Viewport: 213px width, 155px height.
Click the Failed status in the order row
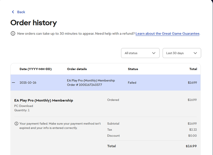tap(132, 82)
